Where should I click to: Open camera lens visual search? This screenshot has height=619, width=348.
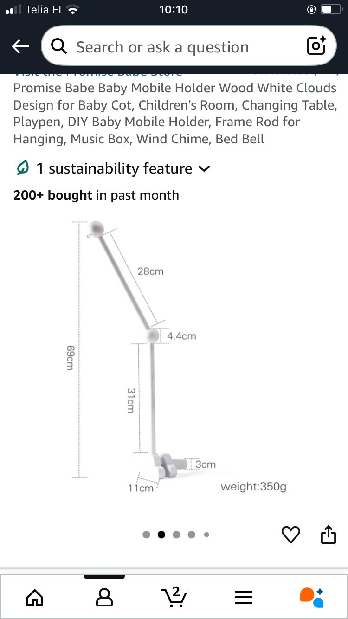tap(316, 46)
